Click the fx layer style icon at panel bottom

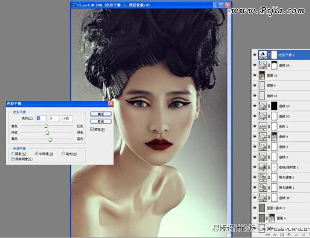tap(275, 234)
